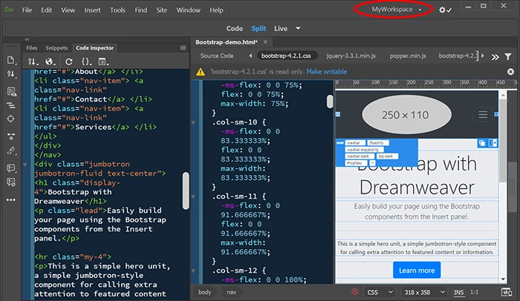Click the Remove Comment icon
The height and width of the screenshot is (301, 520).
tap(11, 182)
